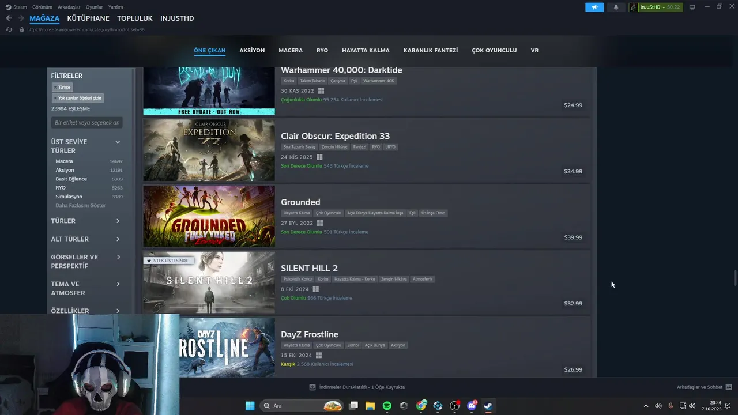Go forward with the forward arrow
738x415 pixels.
(x=21, y=18)
